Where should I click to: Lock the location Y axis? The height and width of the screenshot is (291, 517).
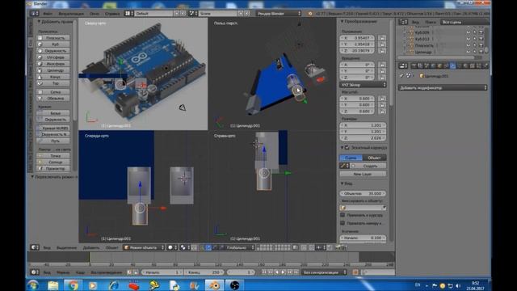(x=382, y=44)
